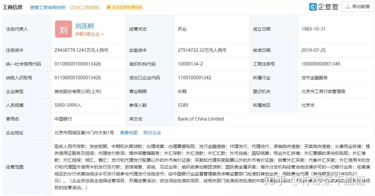Click the unified credit code 911000001000013428

[77, 64]
